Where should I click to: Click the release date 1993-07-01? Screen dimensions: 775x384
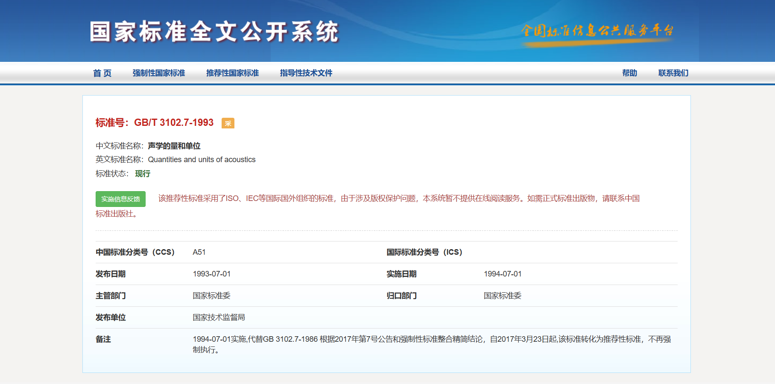[x=211, y=274]
